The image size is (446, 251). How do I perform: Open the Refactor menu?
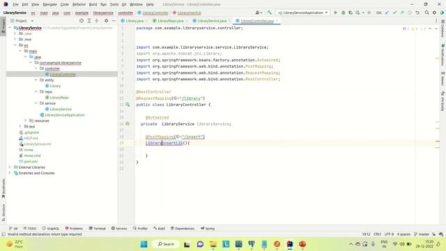coord(79,4)
